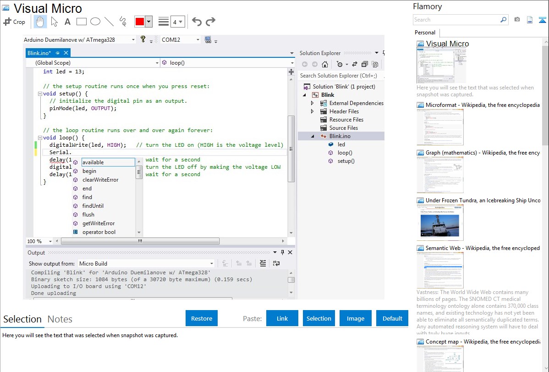Click the line thickness icon

(164, 22)
